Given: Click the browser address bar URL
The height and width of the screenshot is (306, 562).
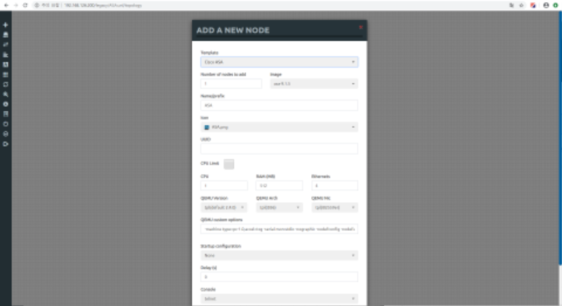Looking at the screenshot, I should coord(103,6).
